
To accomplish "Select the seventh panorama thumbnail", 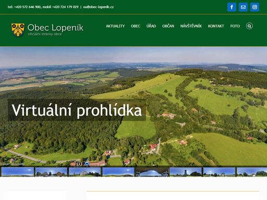I will [220, 172].
